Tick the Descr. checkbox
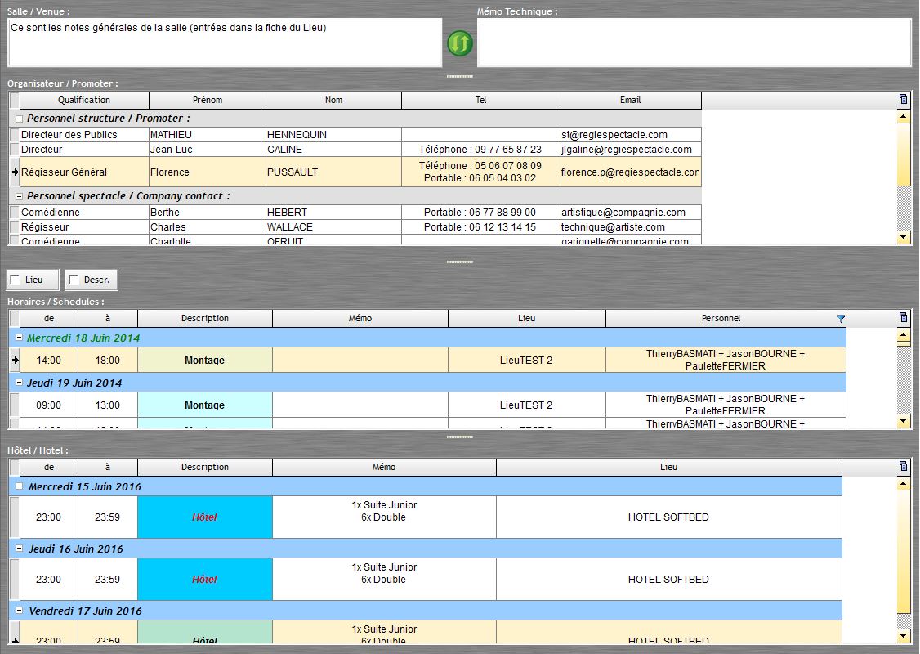Image resolution: width=920 pixels, height=654 pixels. pyautogui.click(x=74, y=280)
